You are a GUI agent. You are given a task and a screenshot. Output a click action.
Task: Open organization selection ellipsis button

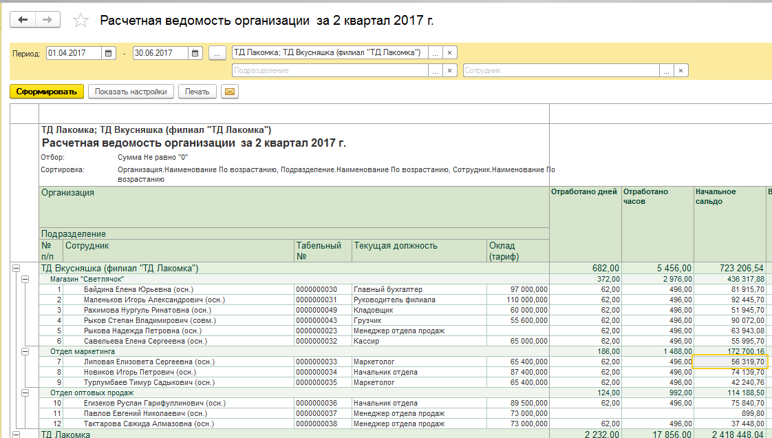(436, 53)
